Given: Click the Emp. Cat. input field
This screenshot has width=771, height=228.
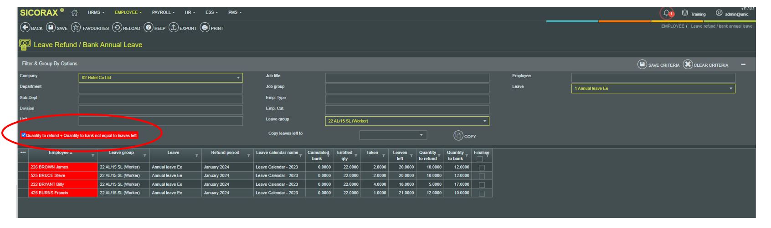Looking at the screenshot, I should tap(407, 110).
